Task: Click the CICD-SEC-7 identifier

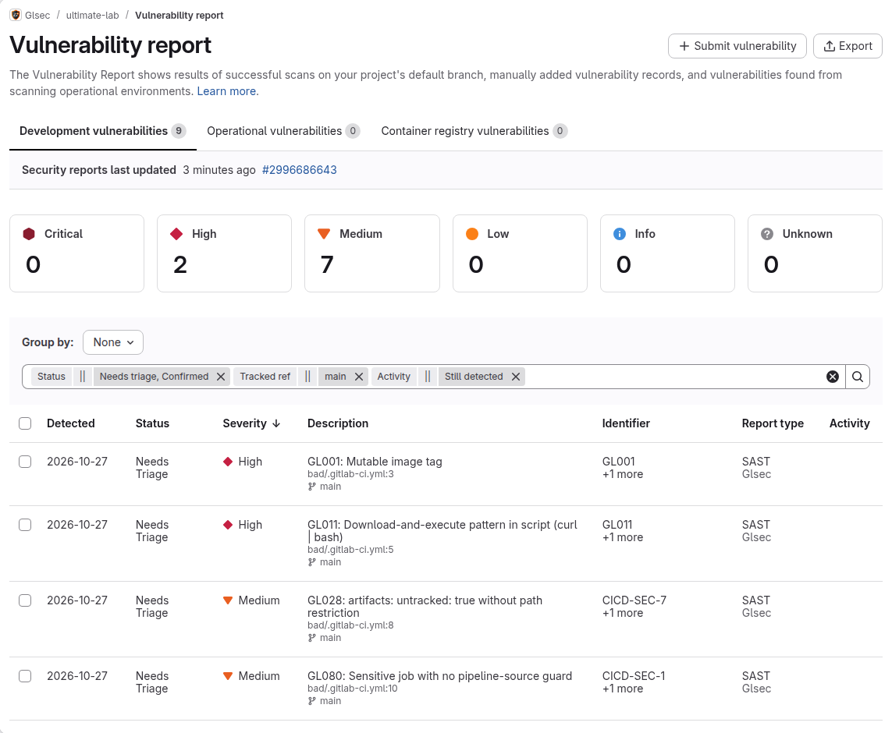Action: point(634,600)
